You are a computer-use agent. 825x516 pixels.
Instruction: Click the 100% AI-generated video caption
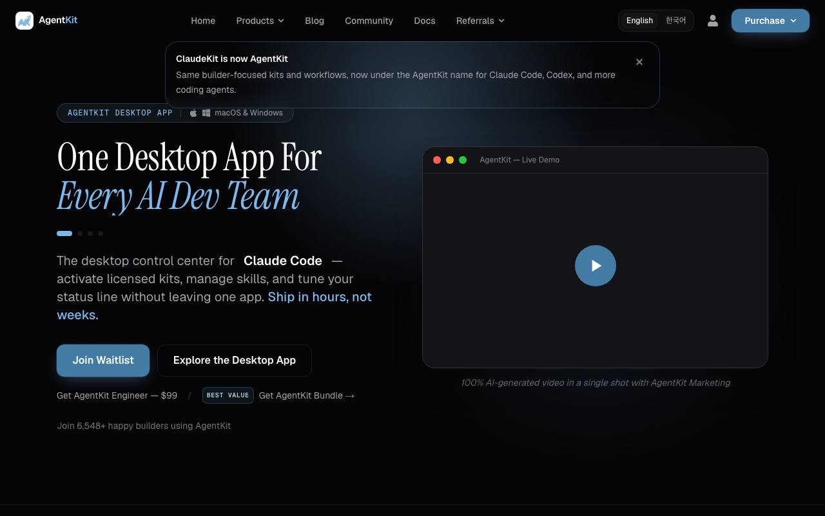[x=596, y=382]
